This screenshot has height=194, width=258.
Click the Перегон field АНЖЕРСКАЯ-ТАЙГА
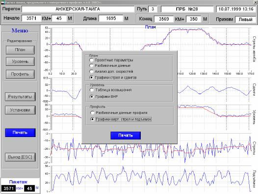(x=78, y=9)
